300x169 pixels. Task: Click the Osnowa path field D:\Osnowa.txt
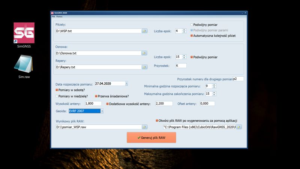(x=99, y=53)
